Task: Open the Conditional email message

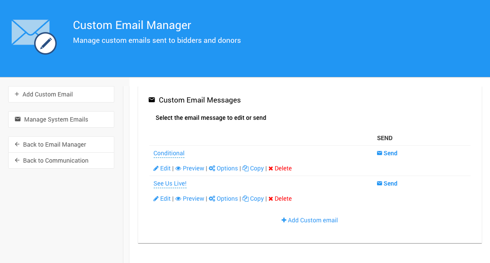Action: coord(169,153)
